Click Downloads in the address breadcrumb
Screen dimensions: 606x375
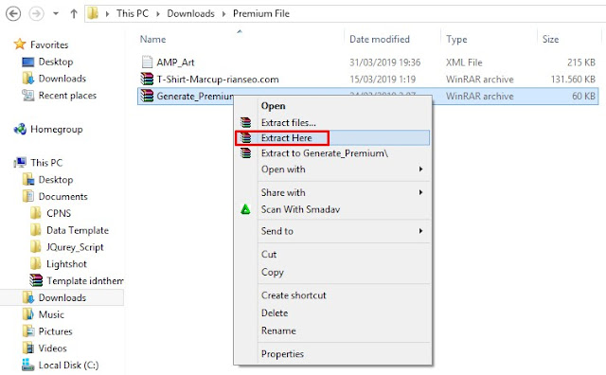[x=190, y=13]
